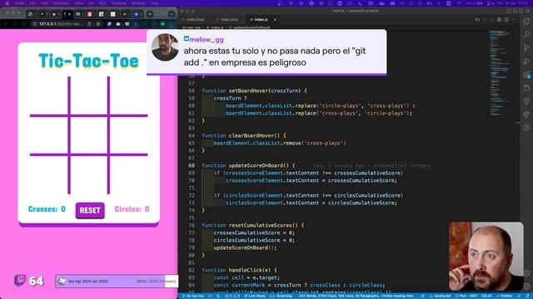Click the 'function resetCumulativeScores()' line
The image size is (533, 299).
[253, 225]
